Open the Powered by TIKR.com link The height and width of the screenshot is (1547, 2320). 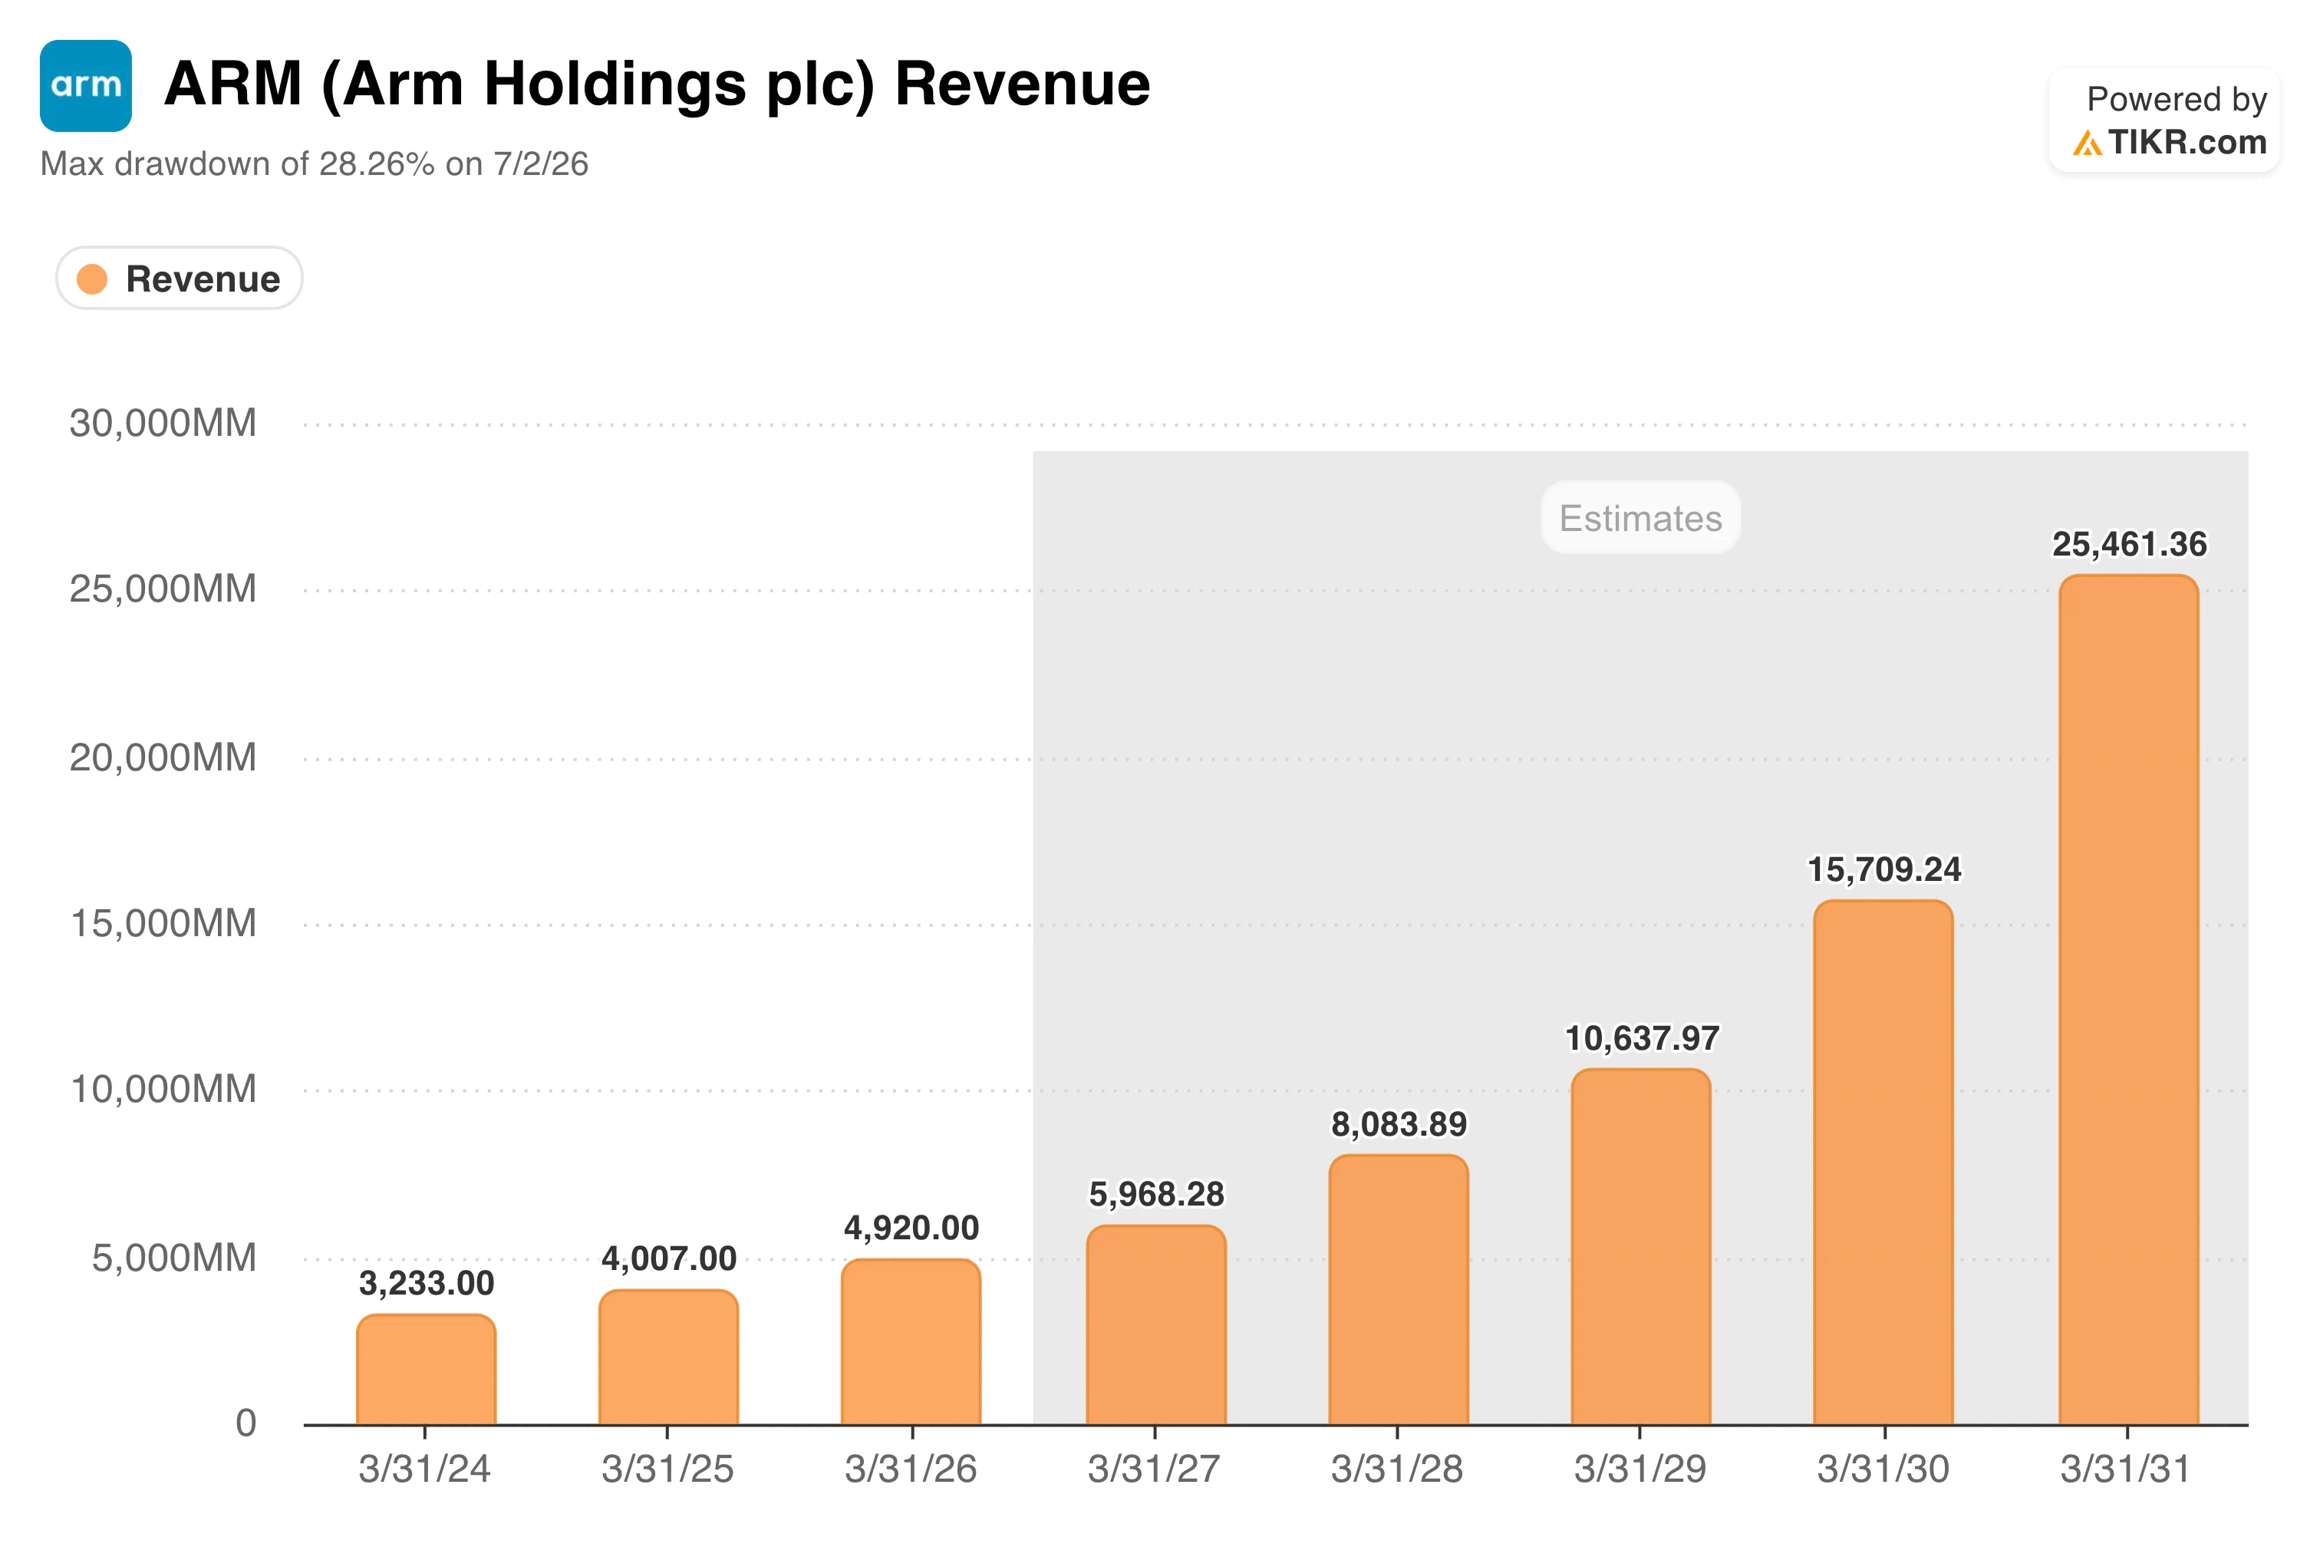coord(2164,120)
